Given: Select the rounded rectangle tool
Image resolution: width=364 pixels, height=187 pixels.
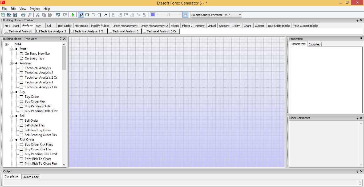Looking at the screenshot, I should point(93,15).
